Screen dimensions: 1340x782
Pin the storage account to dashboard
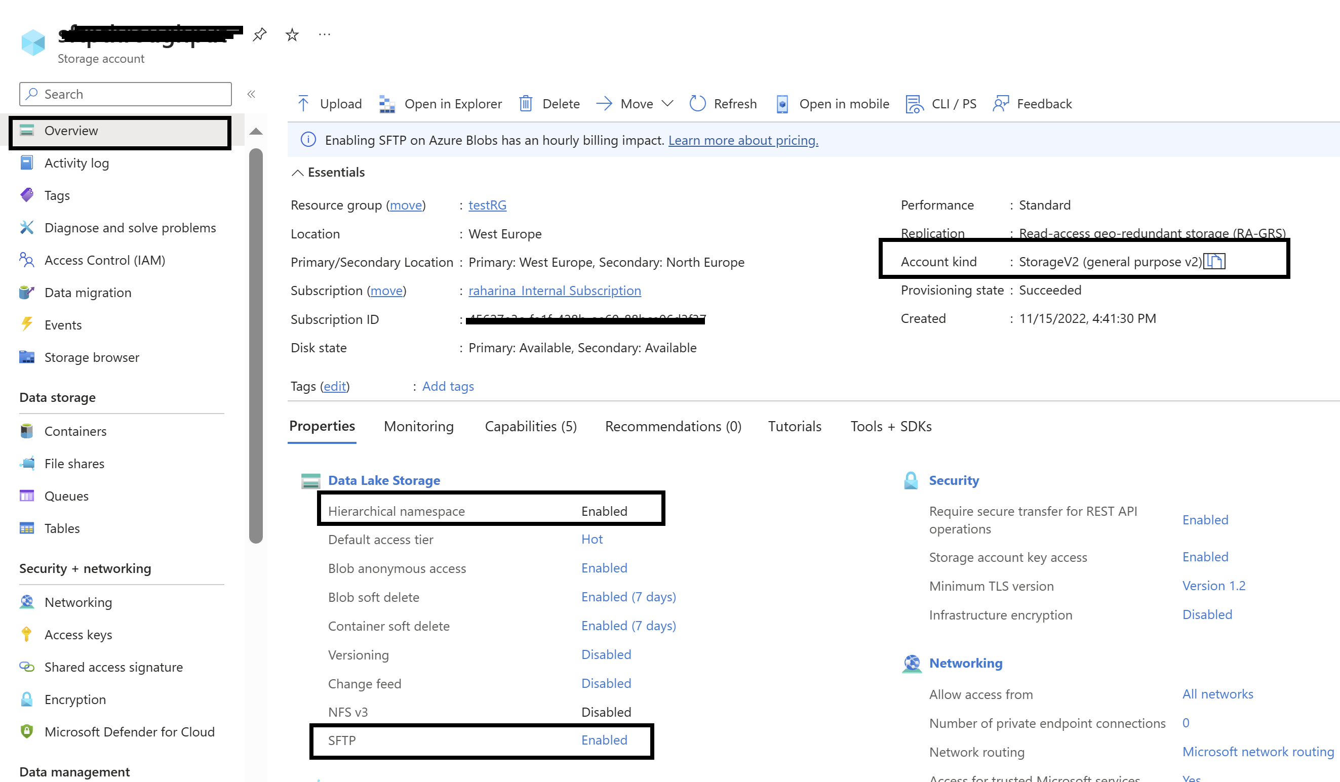(x=259, y=35)
